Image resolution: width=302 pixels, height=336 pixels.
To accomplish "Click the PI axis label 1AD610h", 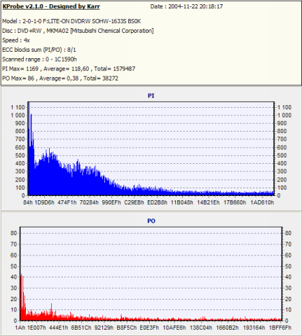I will [x=262, y=202].
